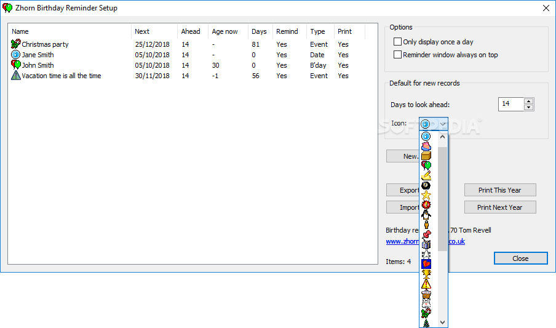Click icon list scroll up arrow
This screenshot has height=328, width=556.
click(x=443, y=137)
